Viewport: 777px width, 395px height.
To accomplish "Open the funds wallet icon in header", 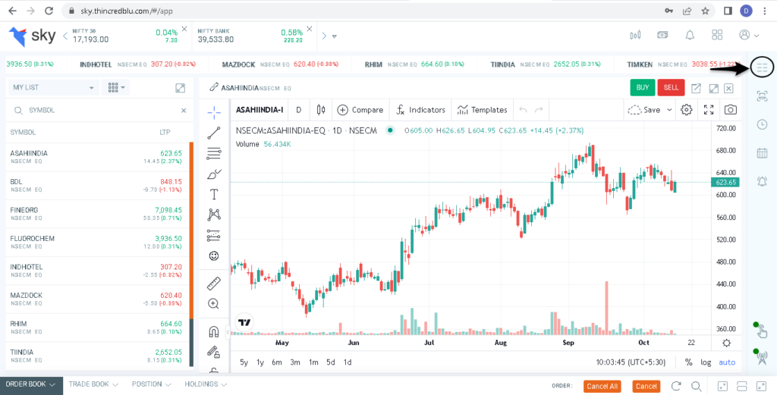I will (662, 35).
